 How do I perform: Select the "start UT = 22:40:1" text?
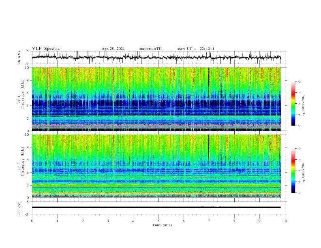(x=196, y=49)
